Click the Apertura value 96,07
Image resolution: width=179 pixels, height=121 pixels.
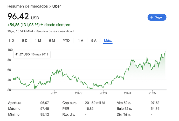[45, 103]
